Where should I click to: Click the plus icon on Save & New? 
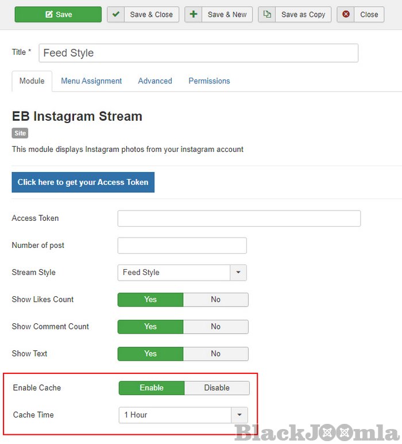pos(194,14)
